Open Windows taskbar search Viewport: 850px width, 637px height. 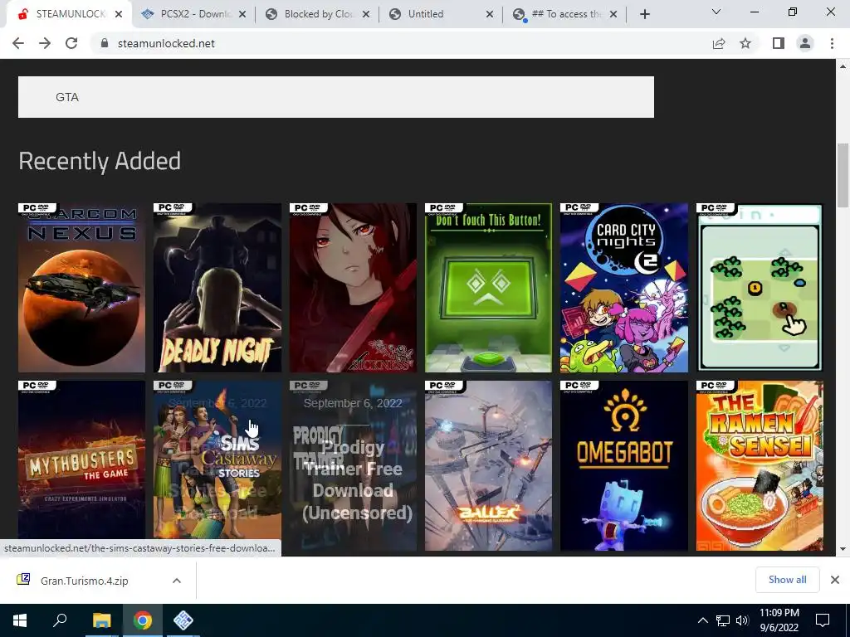[60, 620]
